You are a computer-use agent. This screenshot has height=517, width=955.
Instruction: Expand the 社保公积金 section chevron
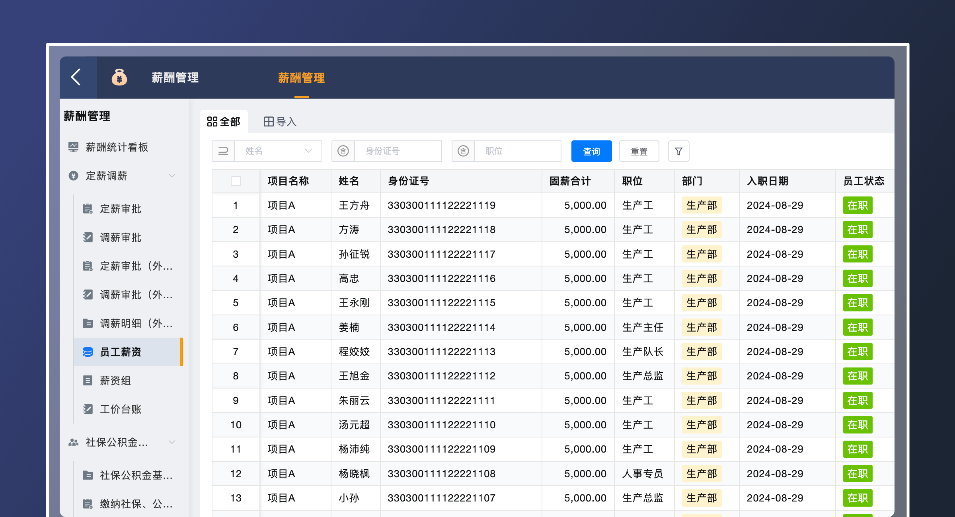tap(172, 442)
